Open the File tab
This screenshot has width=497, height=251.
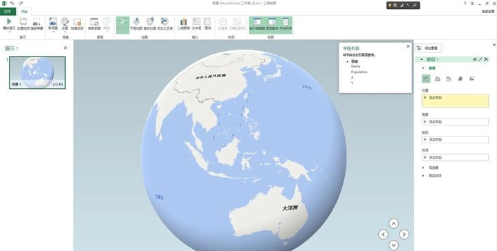(x=8, y=12)
